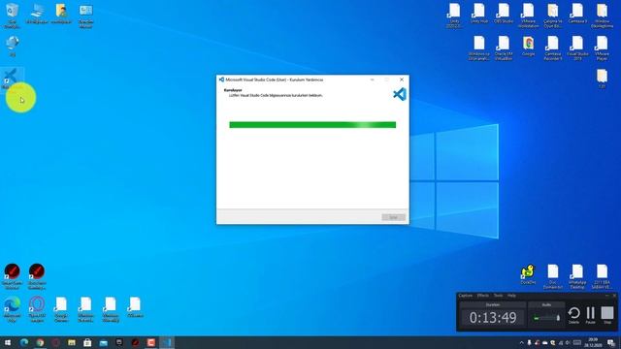Open the notification center in taskbar
Screen dimensions: 621x349
611,342
